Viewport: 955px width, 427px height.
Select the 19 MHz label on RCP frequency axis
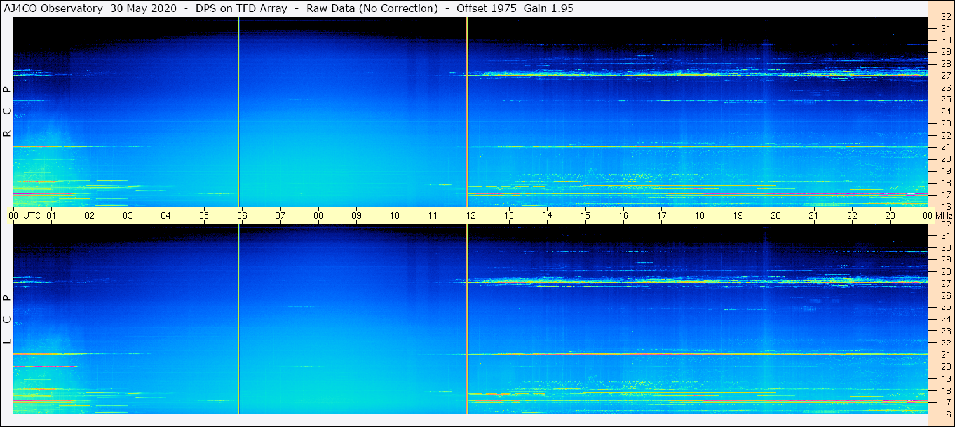pos(945,171)
